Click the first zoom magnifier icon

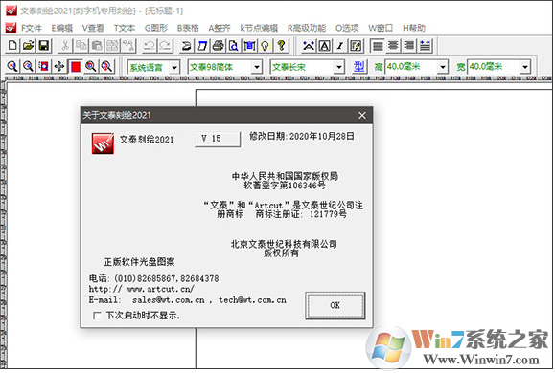(x=12, y=66)
